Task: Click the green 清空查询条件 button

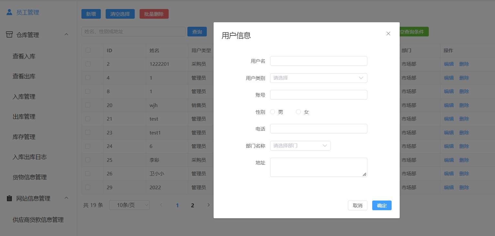Action: click(x=414, y=32)
